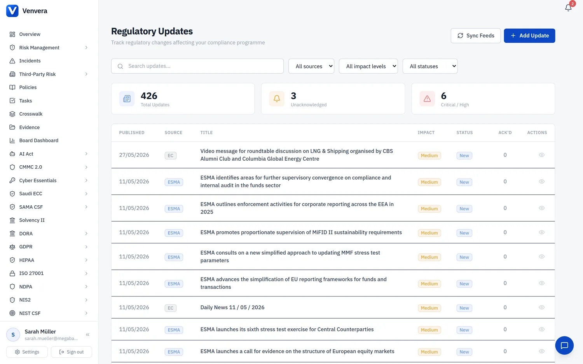
Task: View the MiFID II sustainability update
Action: click(x=541, y=232)
